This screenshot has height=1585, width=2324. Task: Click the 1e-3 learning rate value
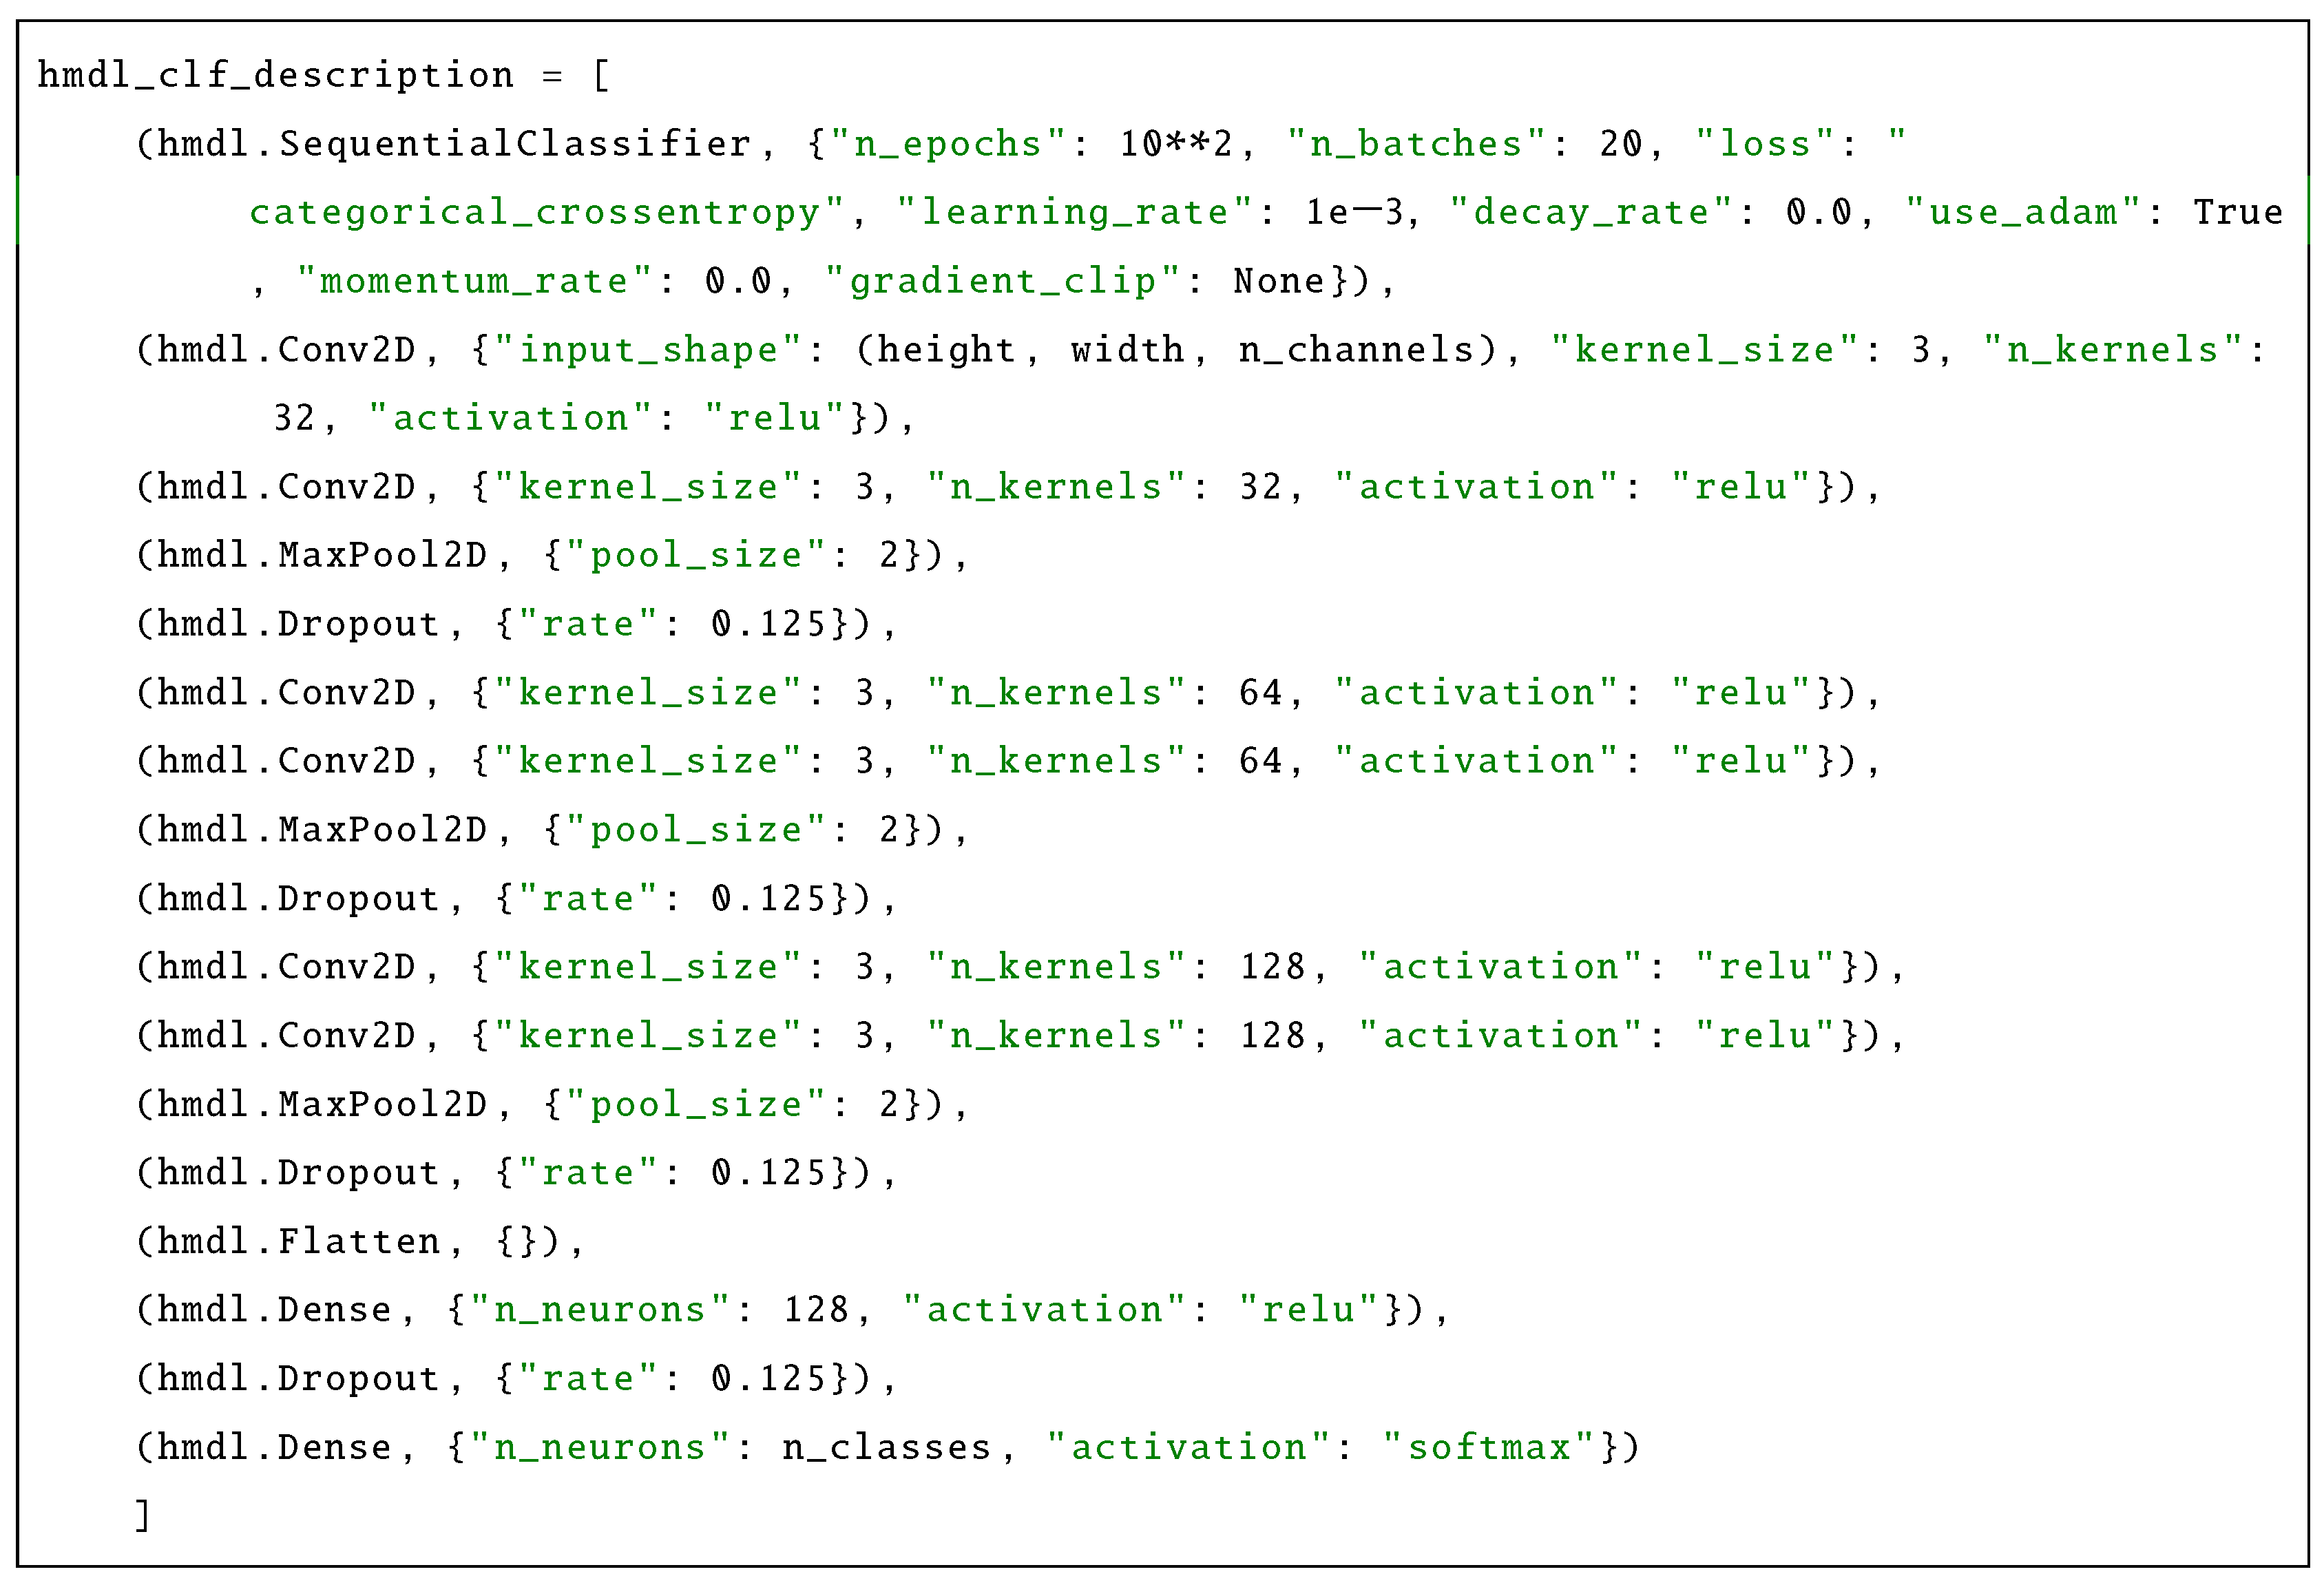pyautogui.click(x=1354, y=212)
